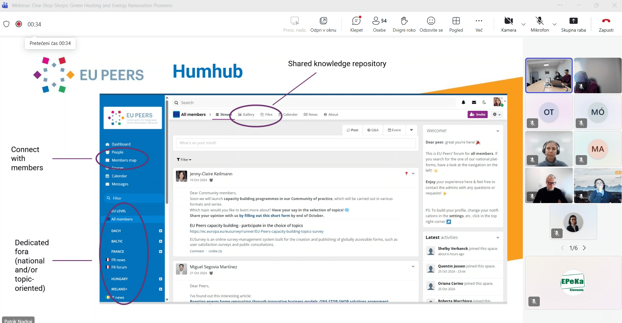Viewport: 622px width, 323px height.
Task: Raise hand with Dvigni roko
Action: pyautogui.click(x=404, y=24)
